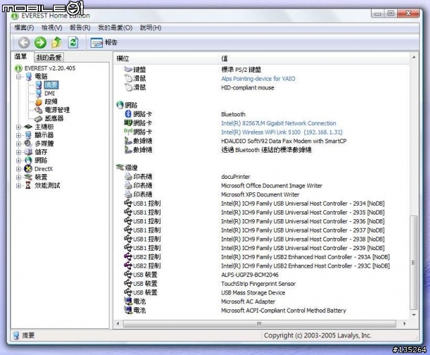
Task: Expand the 網路 tree node
Action: click(18, 161)
